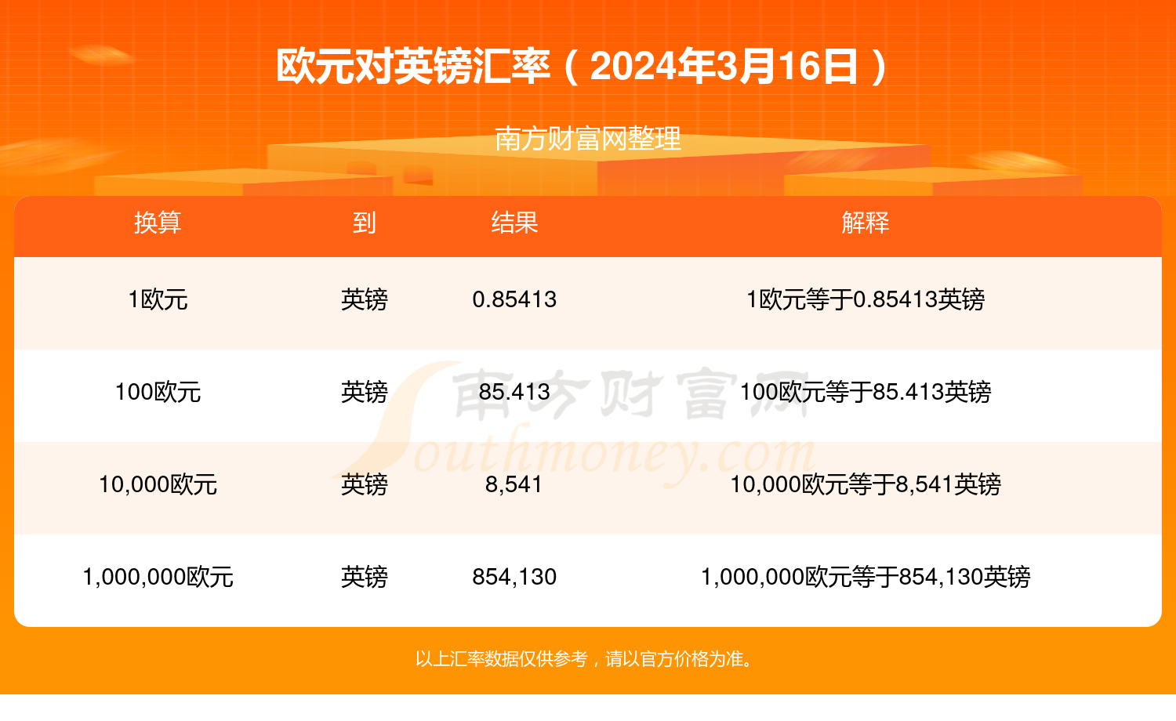Click the result value 85.413
This screenshot has width=1176, height=721.
point(514,392)
